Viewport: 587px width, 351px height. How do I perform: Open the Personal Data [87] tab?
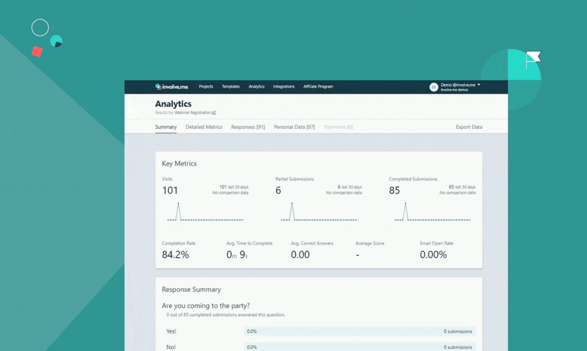pyautogui.click(x=294, y=127)
